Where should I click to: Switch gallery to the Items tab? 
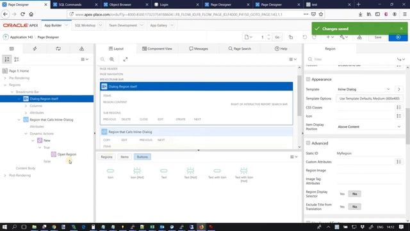click(x=124, y=157)
